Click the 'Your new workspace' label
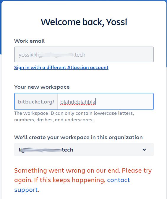Image resolution: width=167 pixels, height=199 pixels. point(42,87)
